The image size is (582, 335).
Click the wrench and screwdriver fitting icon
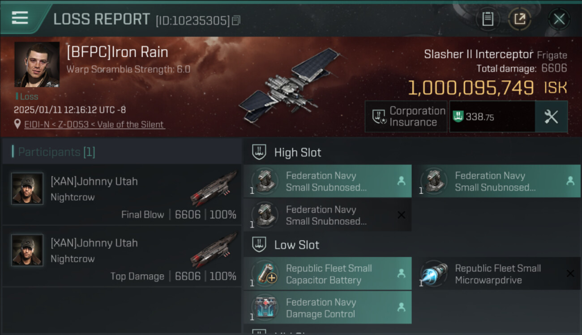551,117
